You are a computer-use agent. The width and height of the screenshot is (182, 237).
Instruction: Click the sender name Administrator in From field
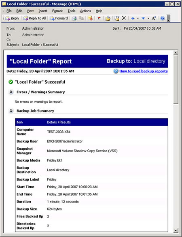click(33, 28)
